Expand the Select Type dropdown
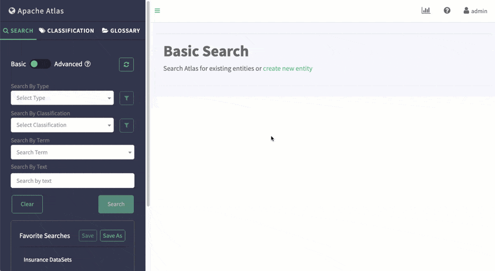Screen dimensions: 495x271 pos(62,98)
